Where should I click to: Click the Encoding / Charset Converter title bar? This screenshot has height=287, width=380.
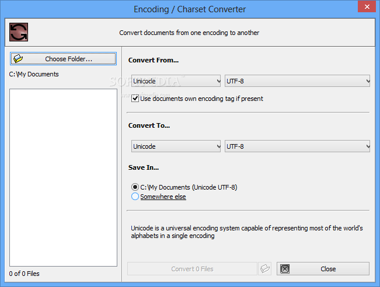[190, 9]
